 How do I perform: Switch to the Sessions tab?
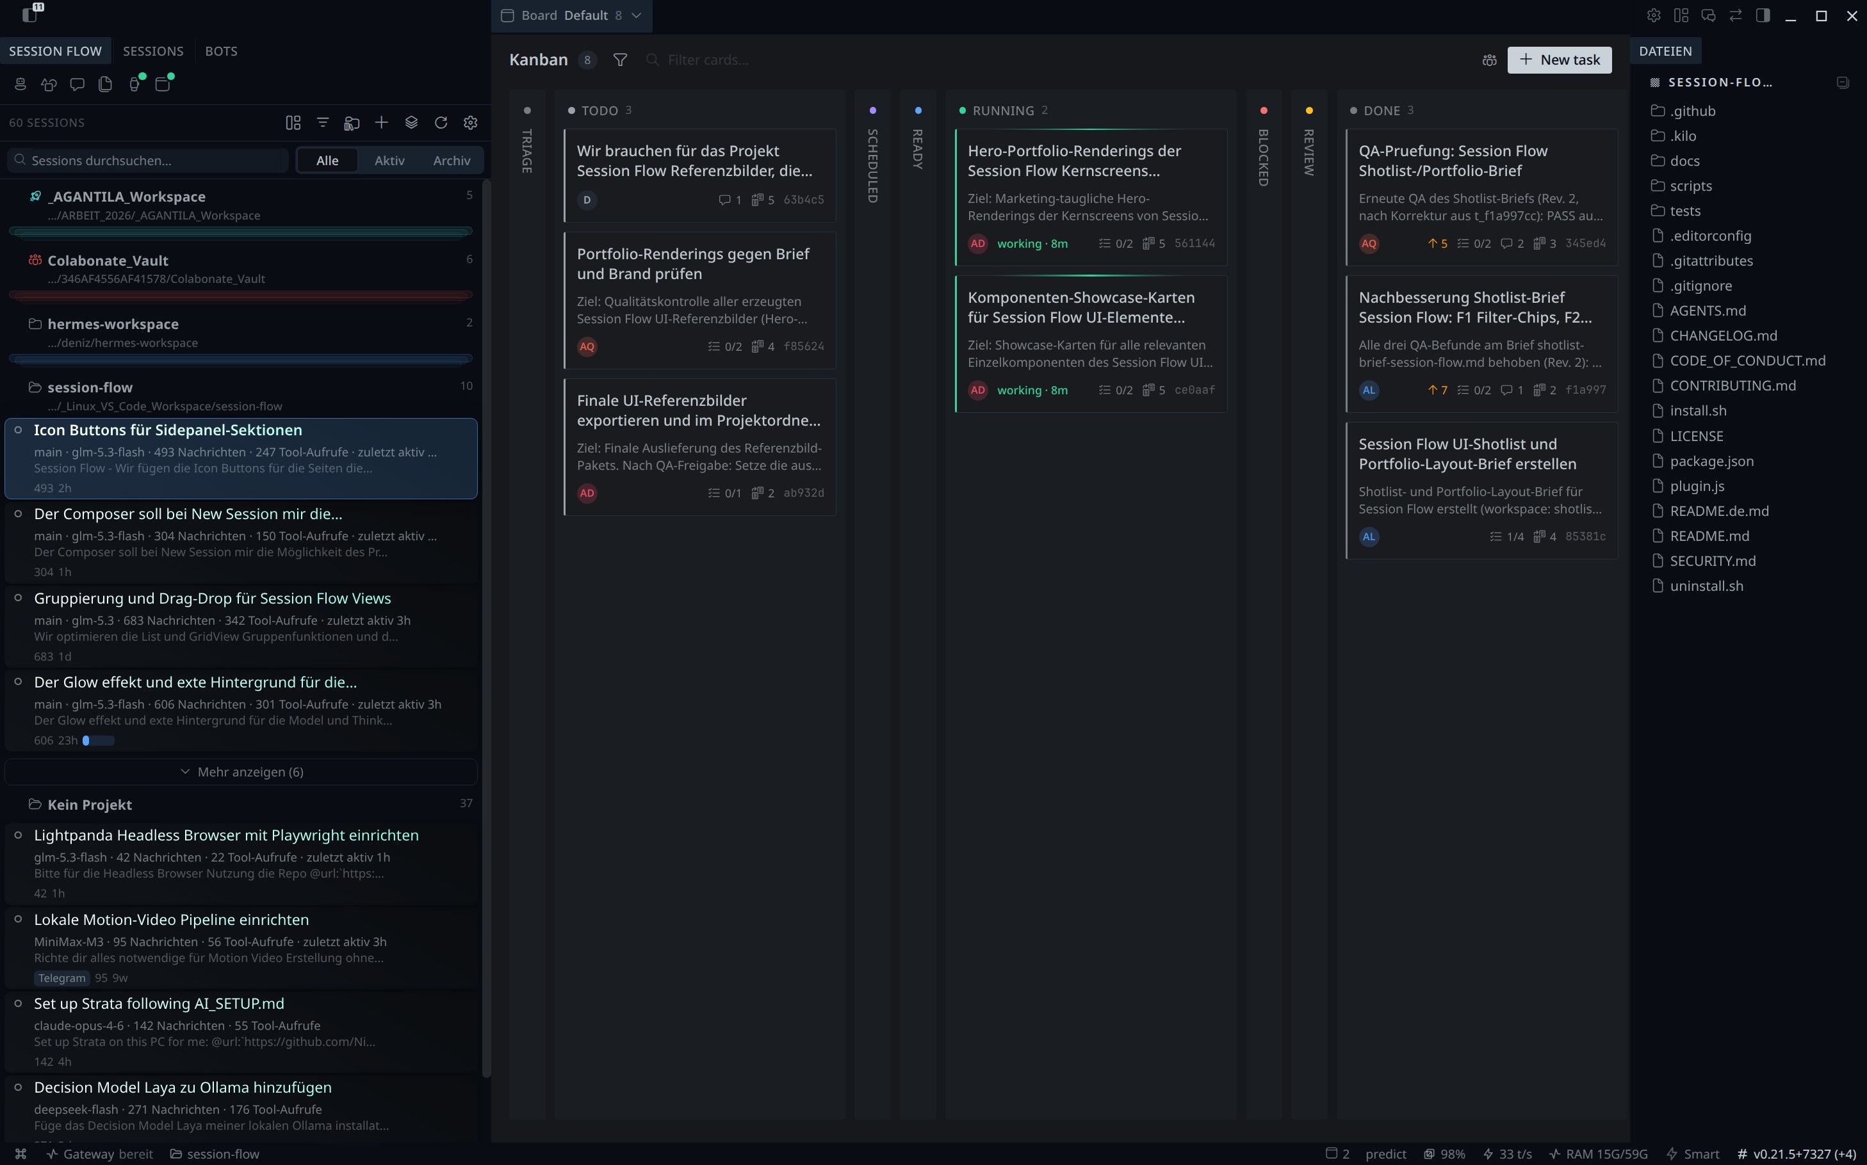coord(152,51)
